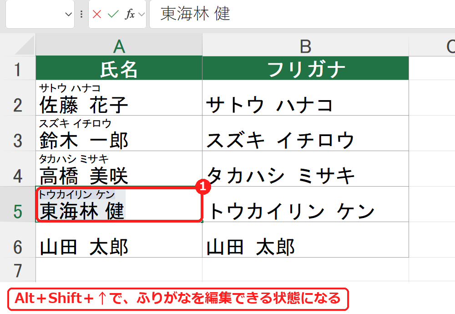Select column C header
The height and width of the screenshot is (314, 455).
click(432, 45)
